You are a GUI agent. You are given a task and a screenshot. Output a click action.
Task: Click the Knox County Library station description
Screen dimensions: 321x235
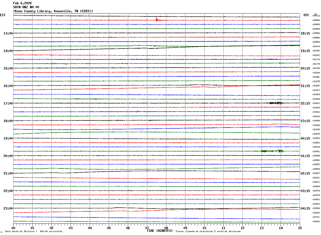[53, 11]
